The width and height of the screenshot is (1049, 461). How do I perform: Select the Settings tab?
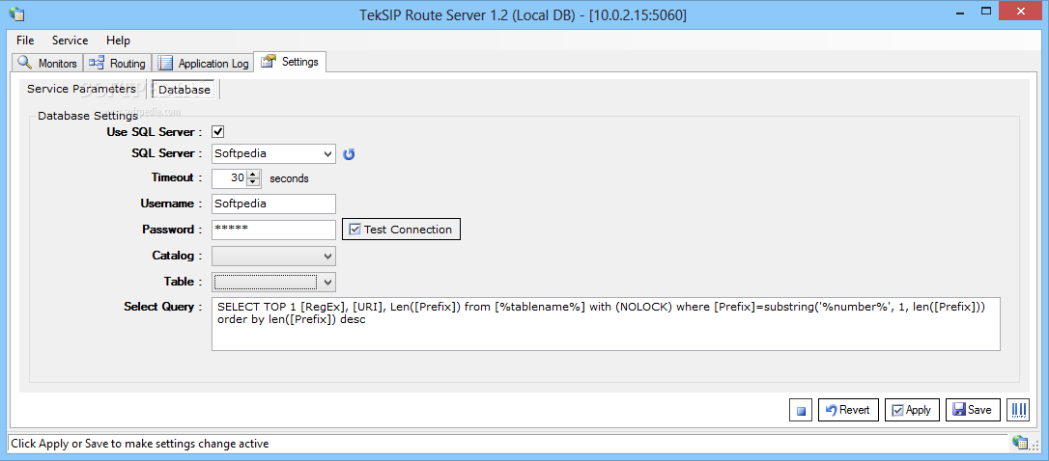tap(290, 62)
